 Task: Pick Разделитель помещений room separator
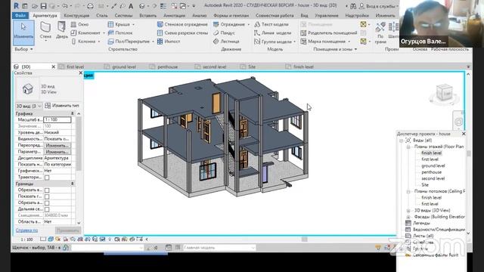(329, 32)
